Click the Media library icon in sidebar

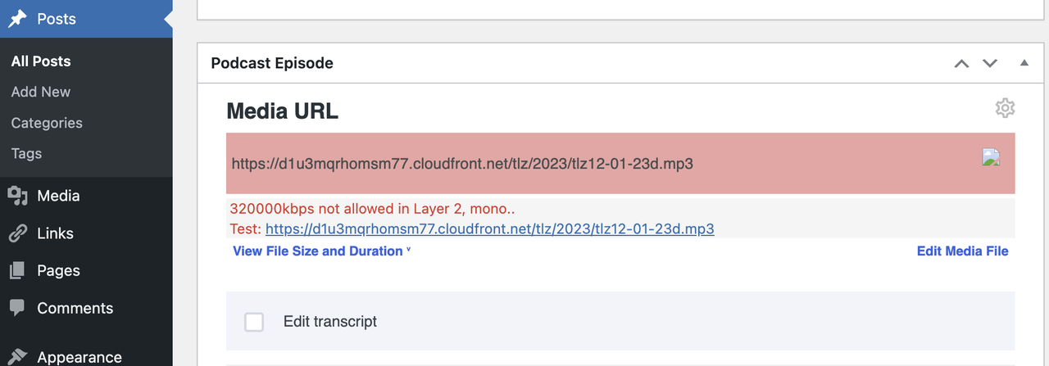pyautogui.click(x=17, y=196)
